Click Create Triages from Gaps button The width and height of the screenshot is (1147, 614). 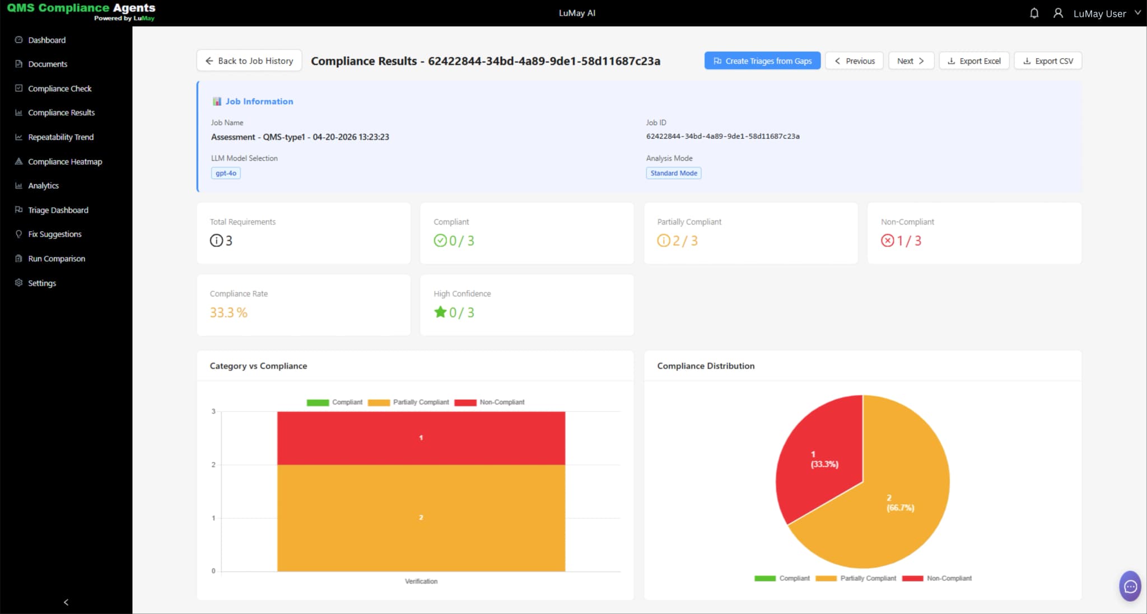click(762, 60)
